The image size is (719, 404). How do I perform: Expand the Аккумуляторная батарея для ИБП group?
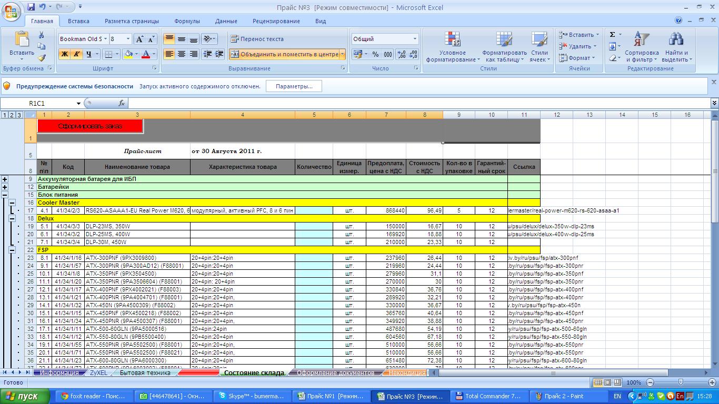5,179
